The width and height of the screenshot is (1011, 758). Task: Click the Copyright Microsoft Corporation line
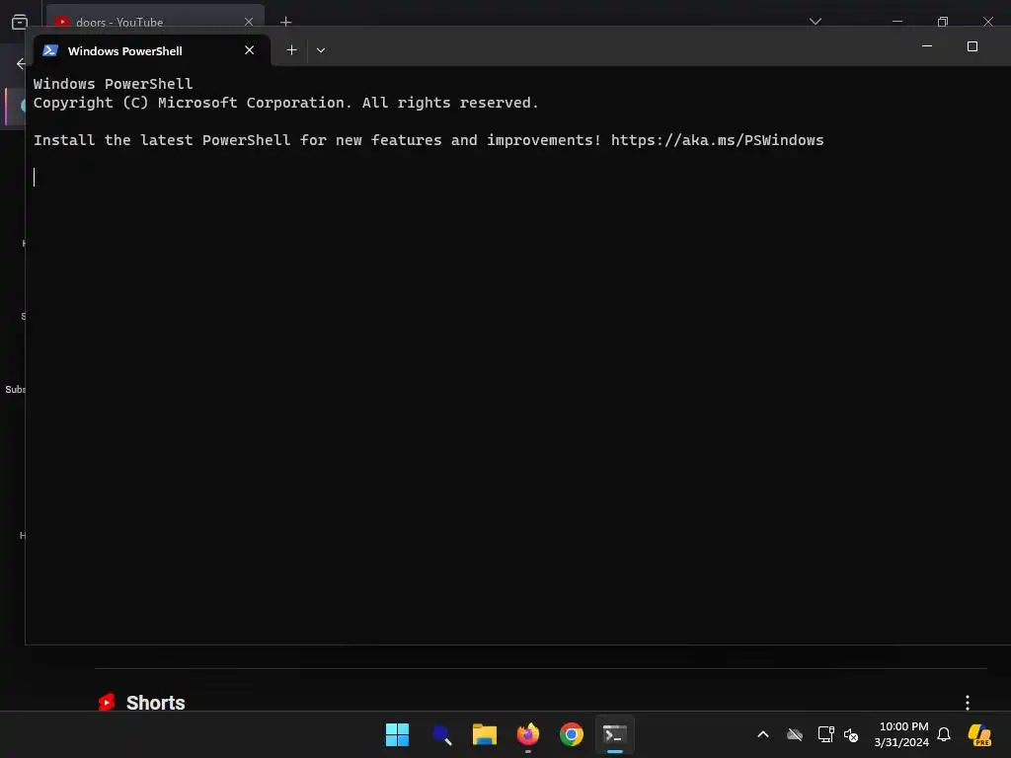tap(285, 103)
